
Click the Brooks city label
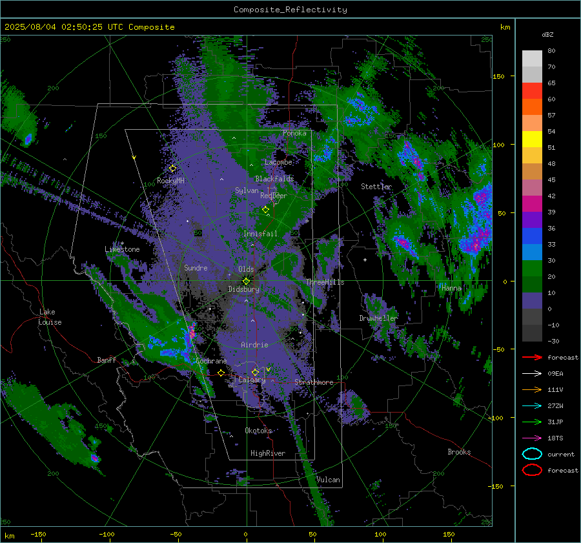click(x=459, y=452)
